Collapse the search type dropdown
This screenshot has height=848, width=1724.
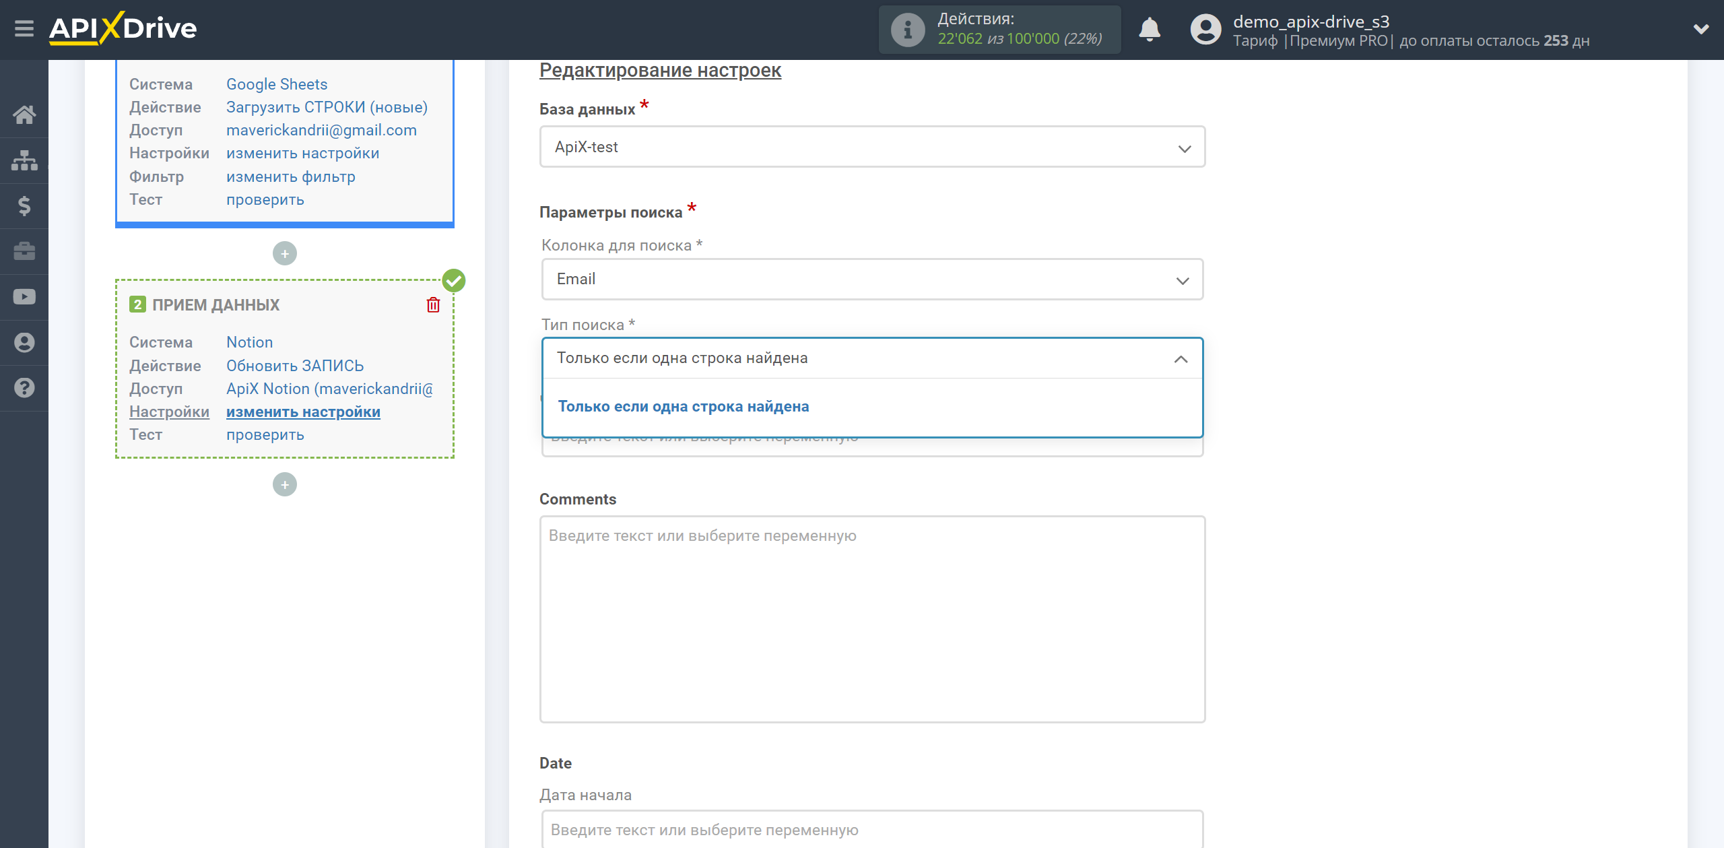point(872,358)
